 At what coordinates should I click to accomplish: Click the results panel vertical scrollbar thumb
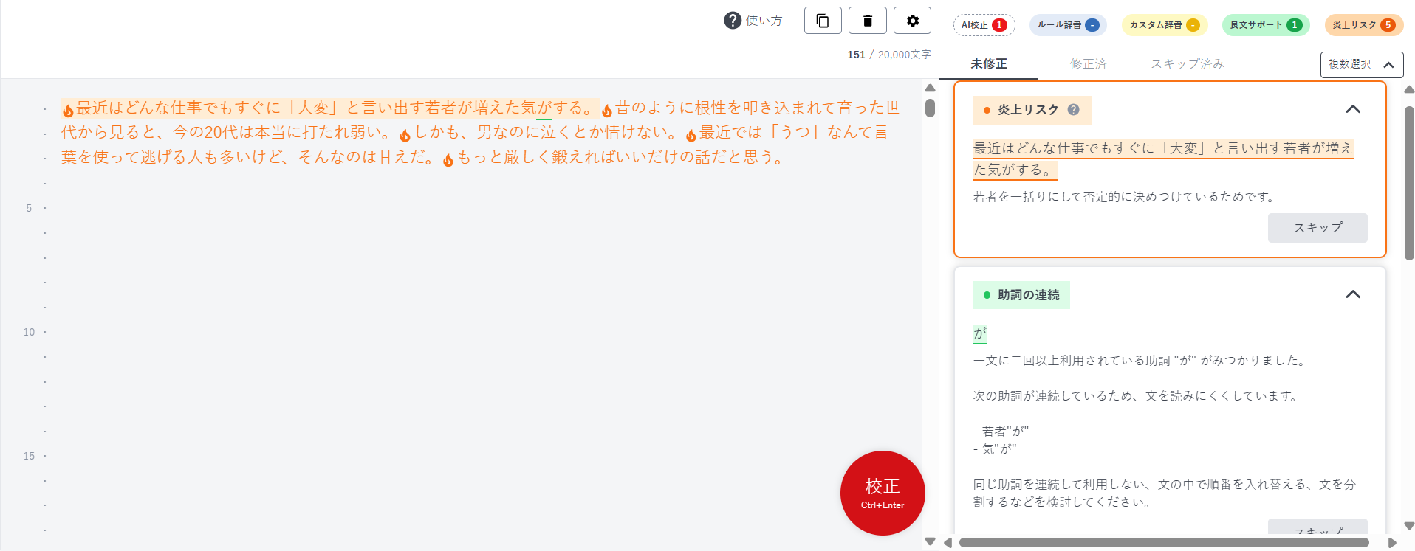coord(1409,183)
